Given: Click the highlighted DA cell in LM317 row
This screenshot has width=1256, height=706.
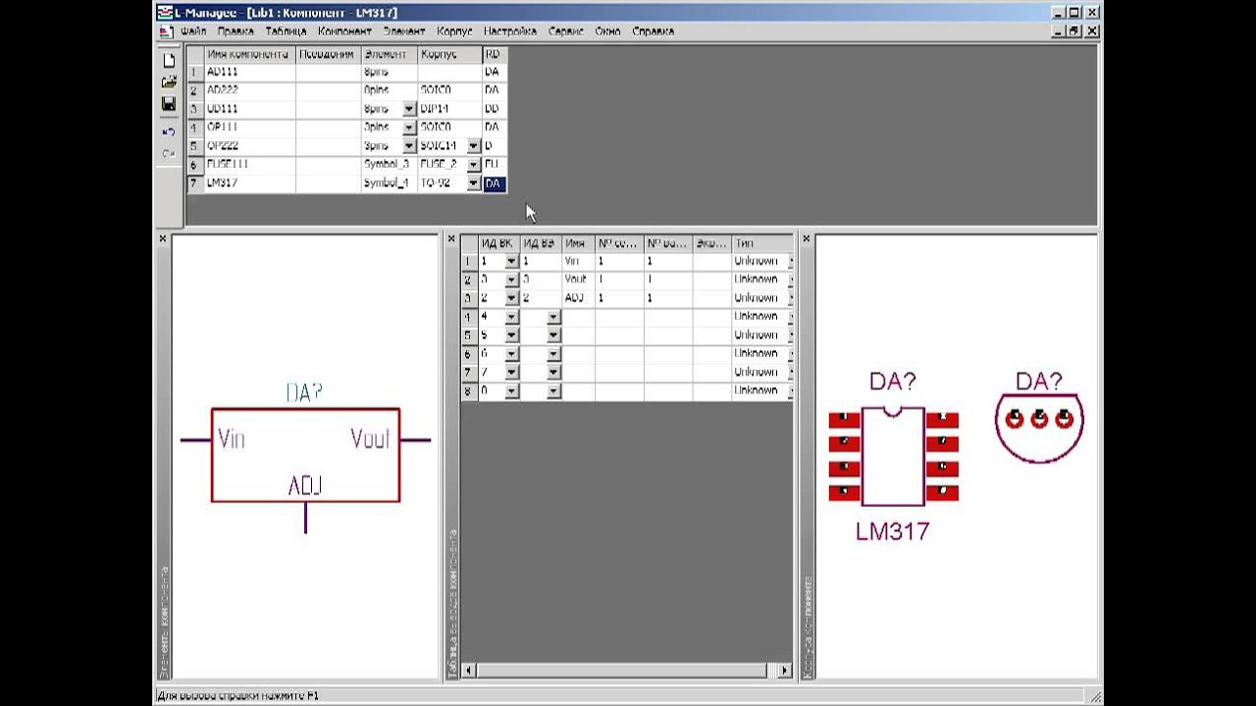Looking at the screenshot, I should (494, 183).
